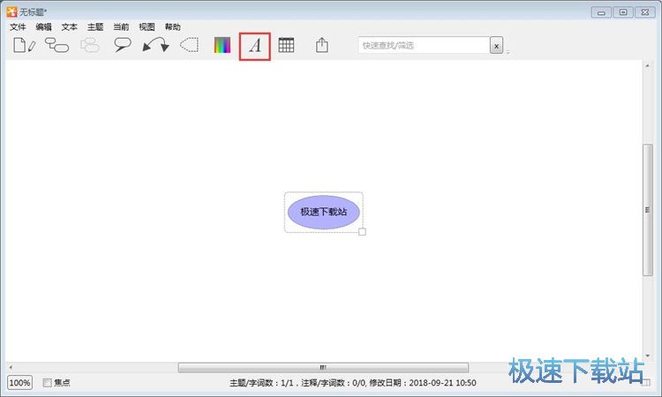Image resolution: width=662 pixels, height=397 pixels.
Task: Open the font style 'A' tool
Action: point(255,45)
